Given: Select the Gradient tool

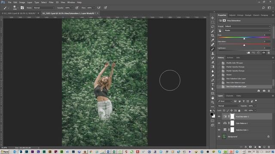Looking at the screenshot, I should click(213, 67).
